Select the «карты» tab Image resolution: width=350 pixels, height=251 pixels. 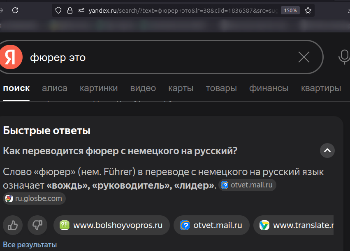[x=181, y=88]
